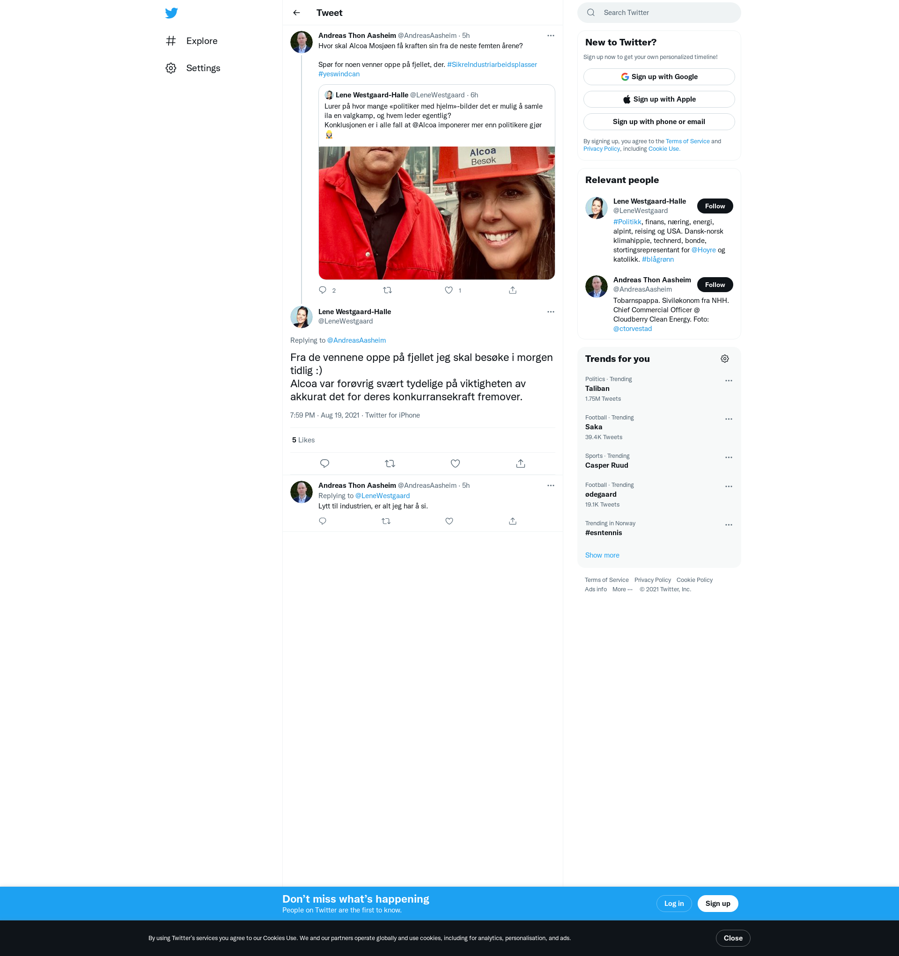Open @ctorvestad mention in Andreas's bio

click(x=633, y=329)
